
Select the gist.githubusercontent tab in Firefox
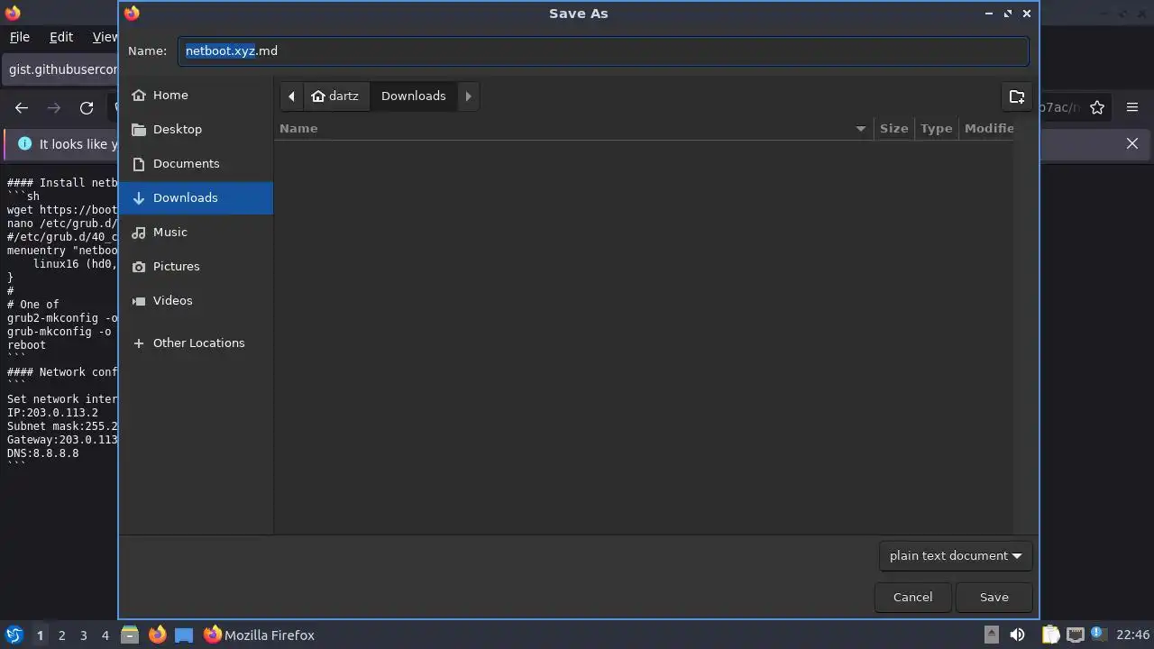click(x=61, y=69)
